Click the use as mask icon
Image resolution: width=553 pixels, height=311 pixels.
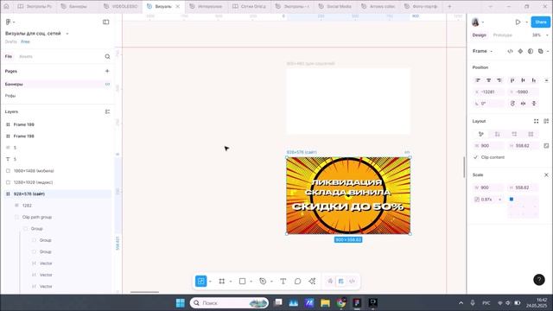tap(531, 51)
